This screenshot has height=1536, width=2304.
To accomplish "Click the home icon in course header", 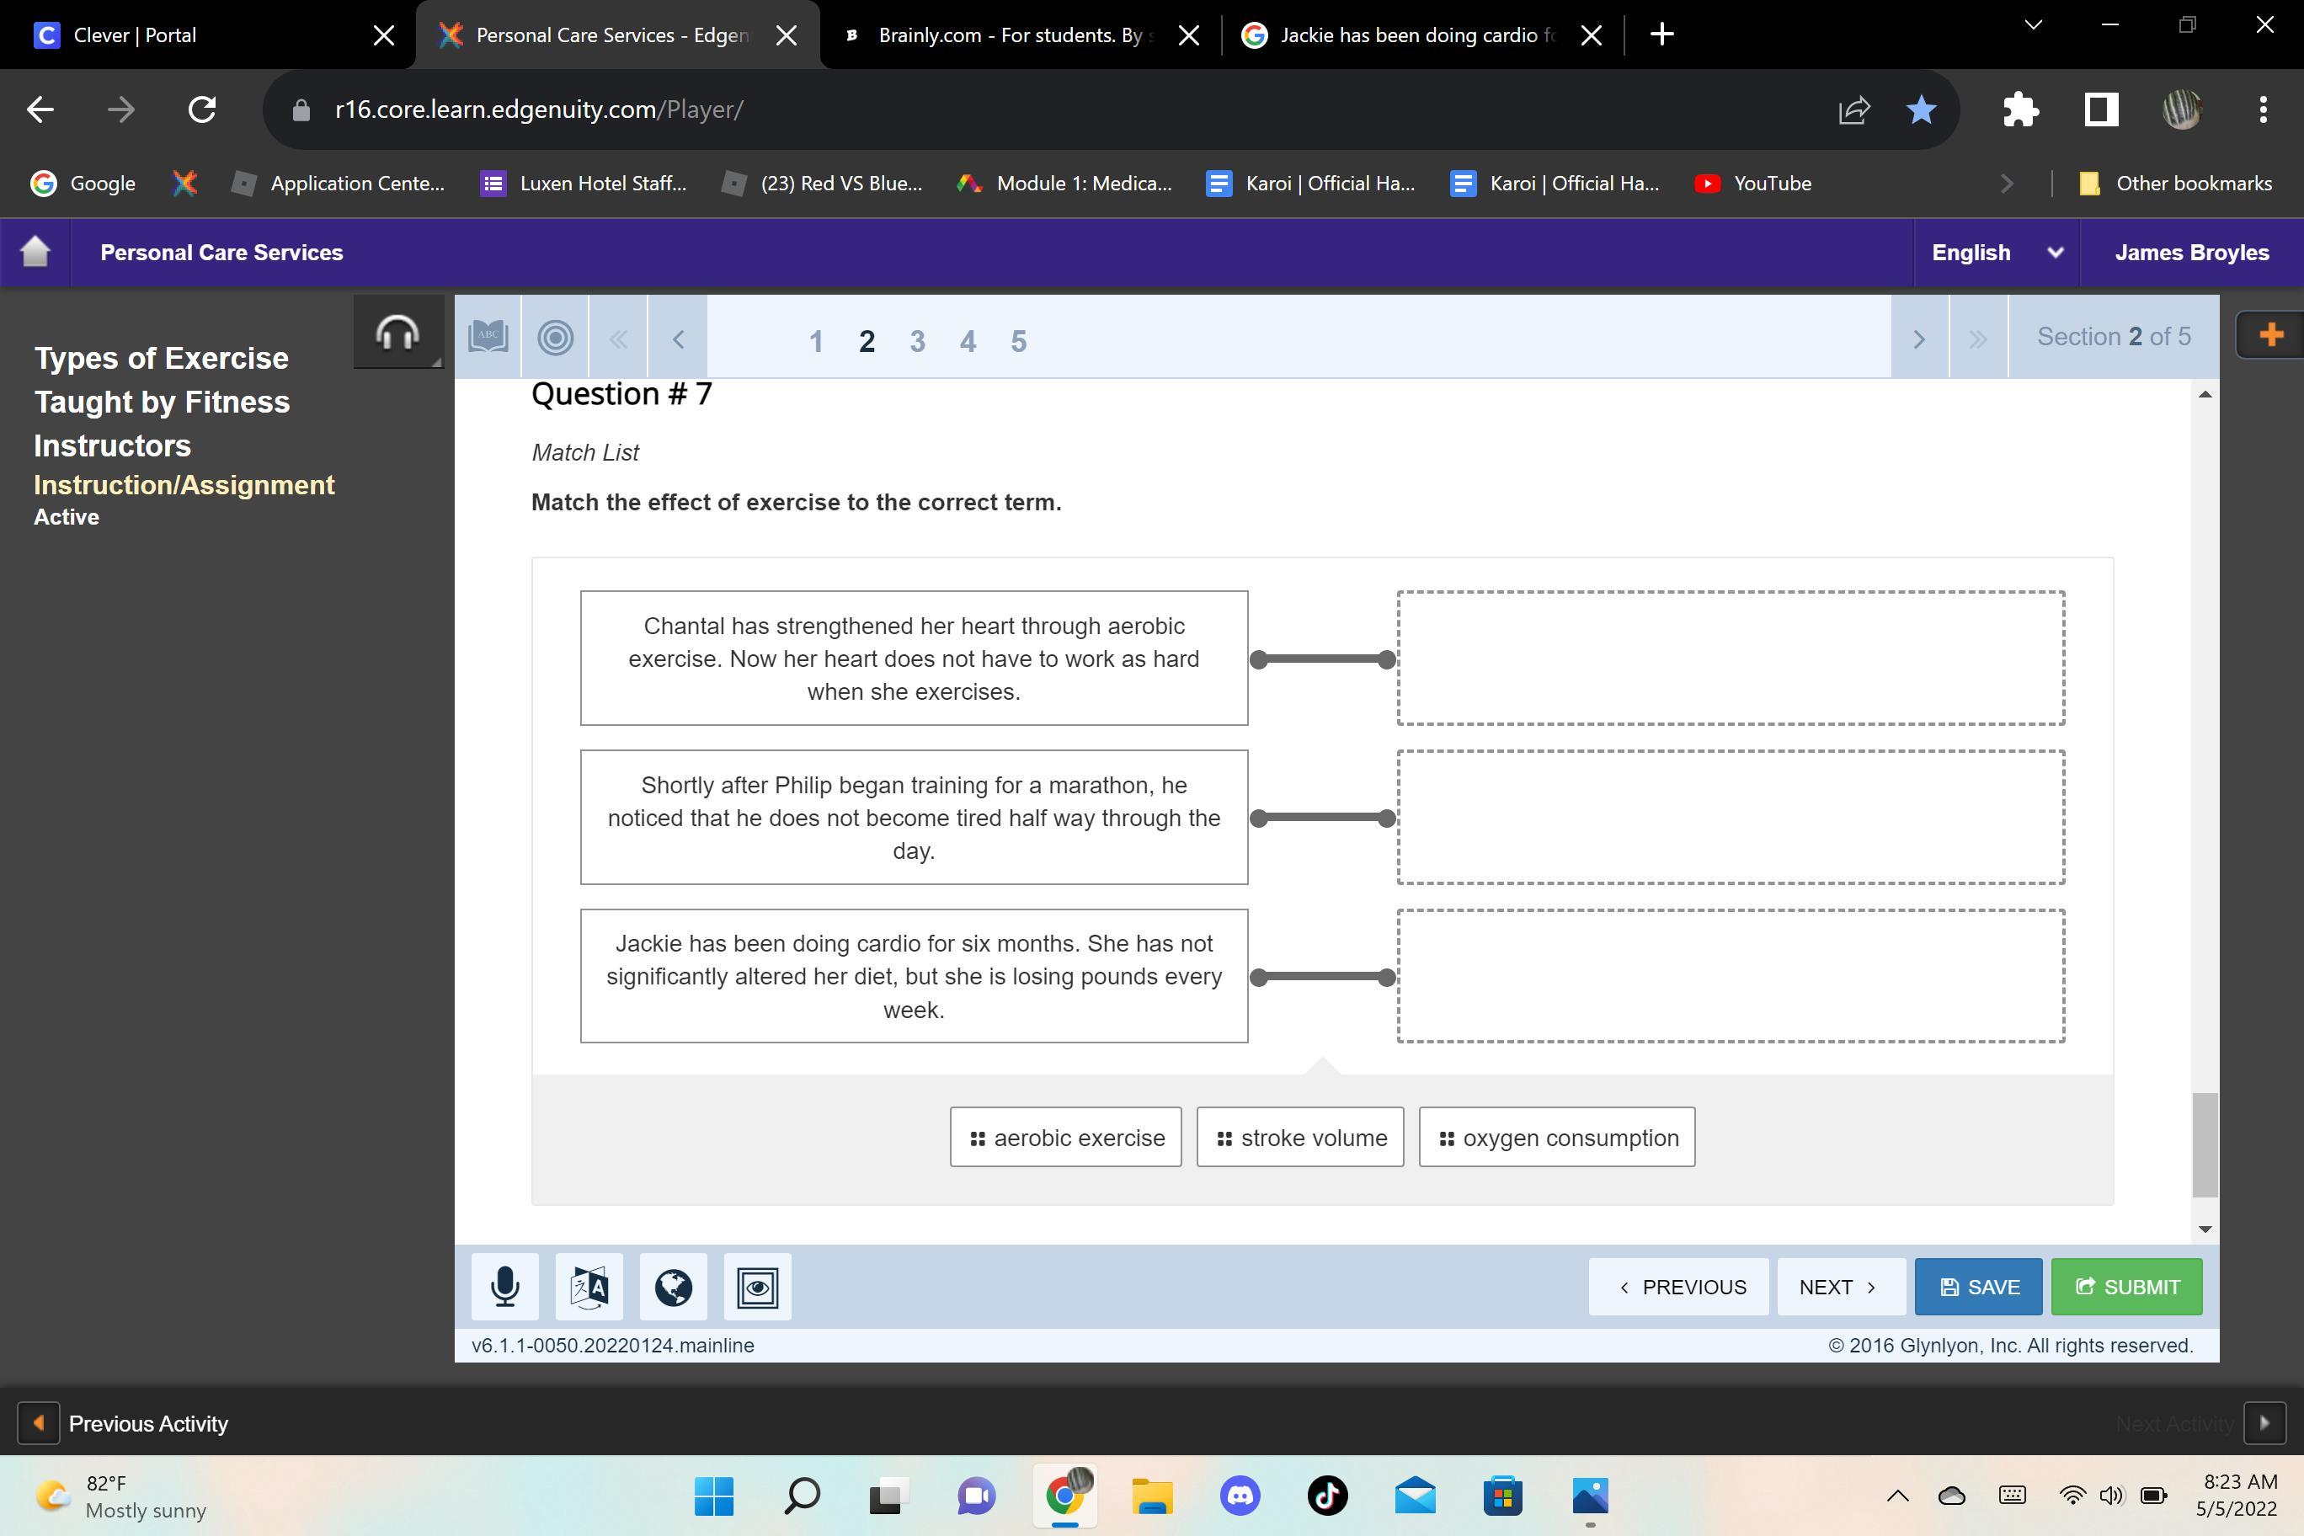I will click(x=35, y=252).
